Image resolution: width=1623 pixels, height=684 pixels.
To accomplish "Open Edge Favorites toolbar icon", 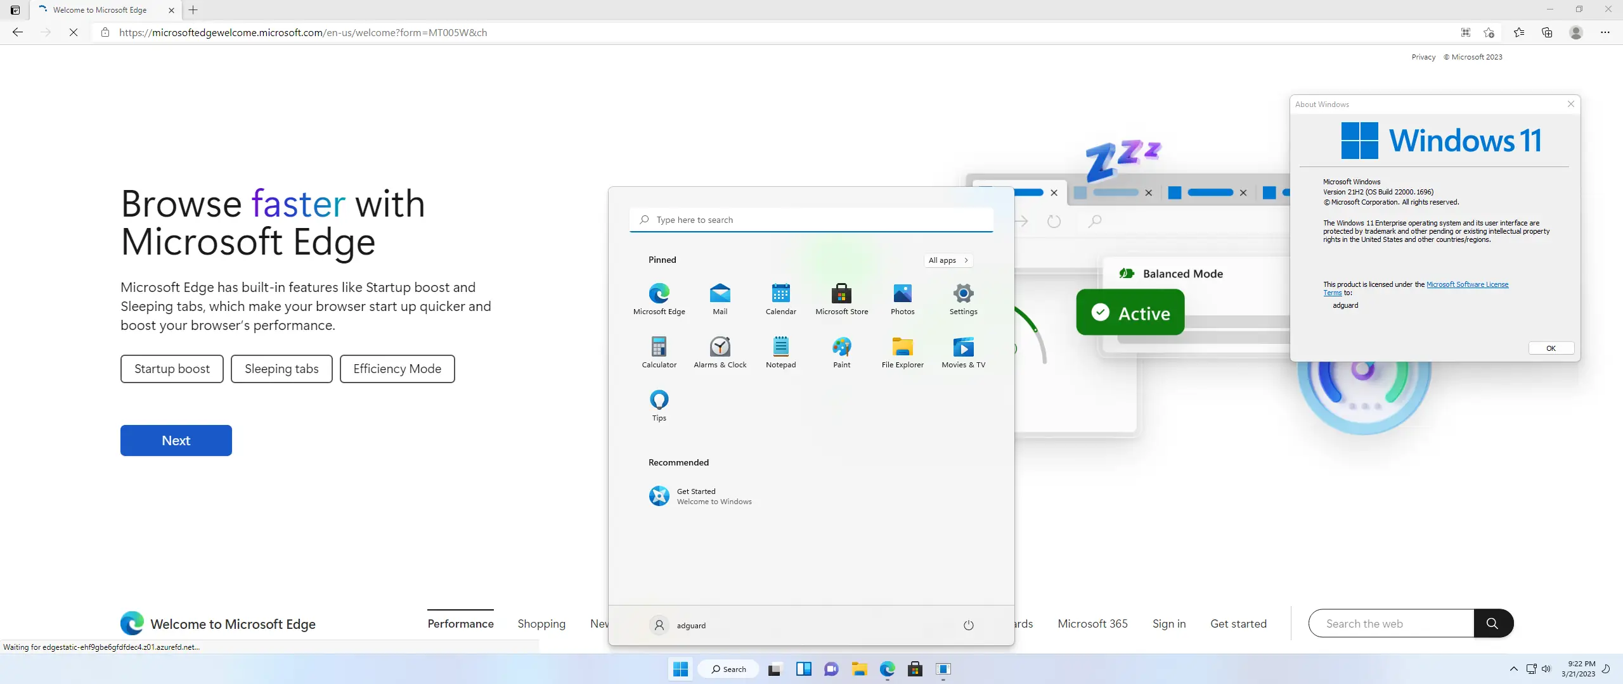I will [1519, 32].
